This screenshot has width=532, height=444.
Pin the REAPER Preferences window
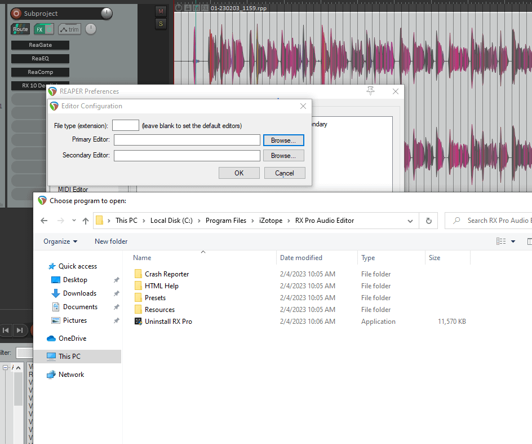[370, 91]
